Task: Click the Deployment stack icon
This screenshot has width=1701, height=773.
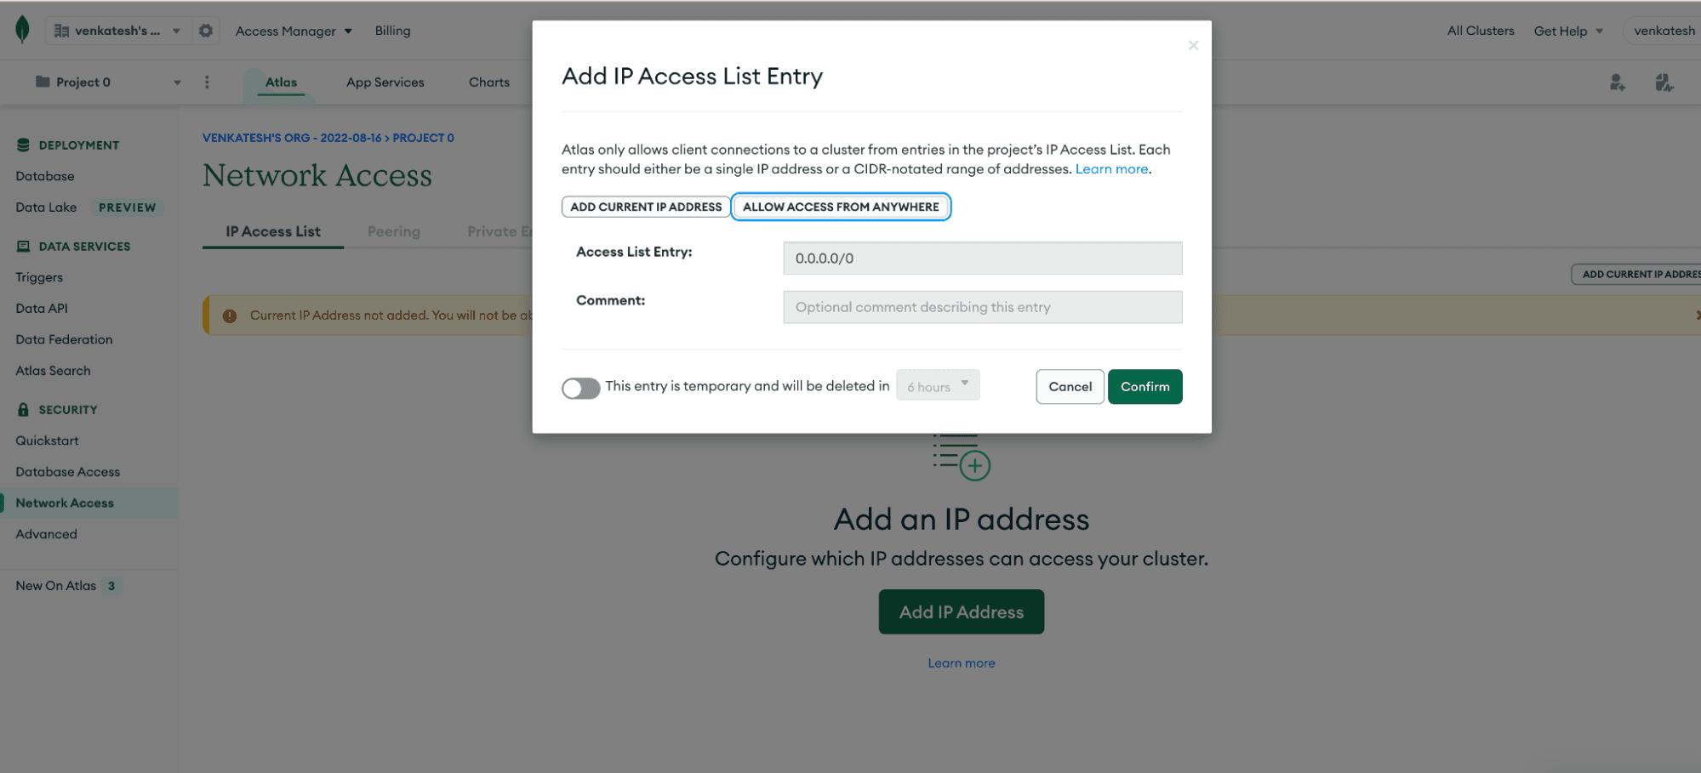Action: (x=23, y=145)
